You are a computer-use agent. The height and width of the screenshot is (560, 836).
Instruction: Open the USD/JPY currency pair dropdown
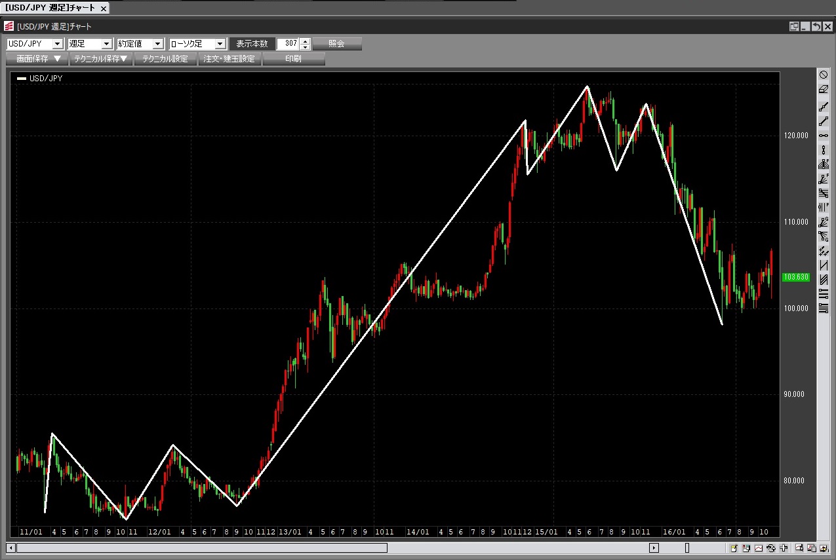tap(57, 44)
